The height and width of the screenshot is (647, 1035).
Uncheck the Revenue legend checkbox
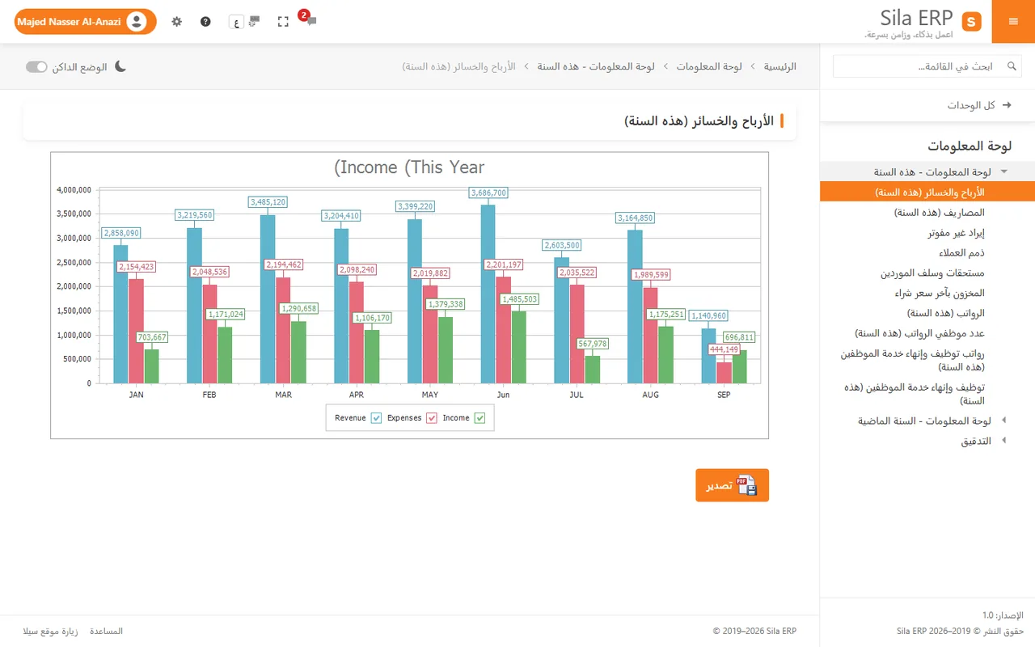376,418
